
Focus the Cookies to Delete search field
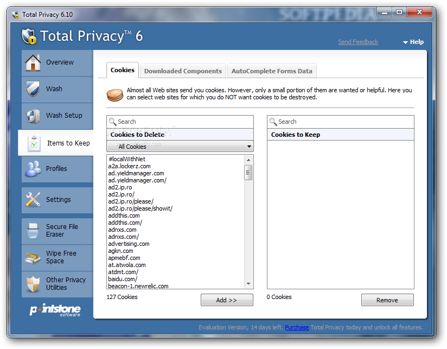tap(180, 122)
